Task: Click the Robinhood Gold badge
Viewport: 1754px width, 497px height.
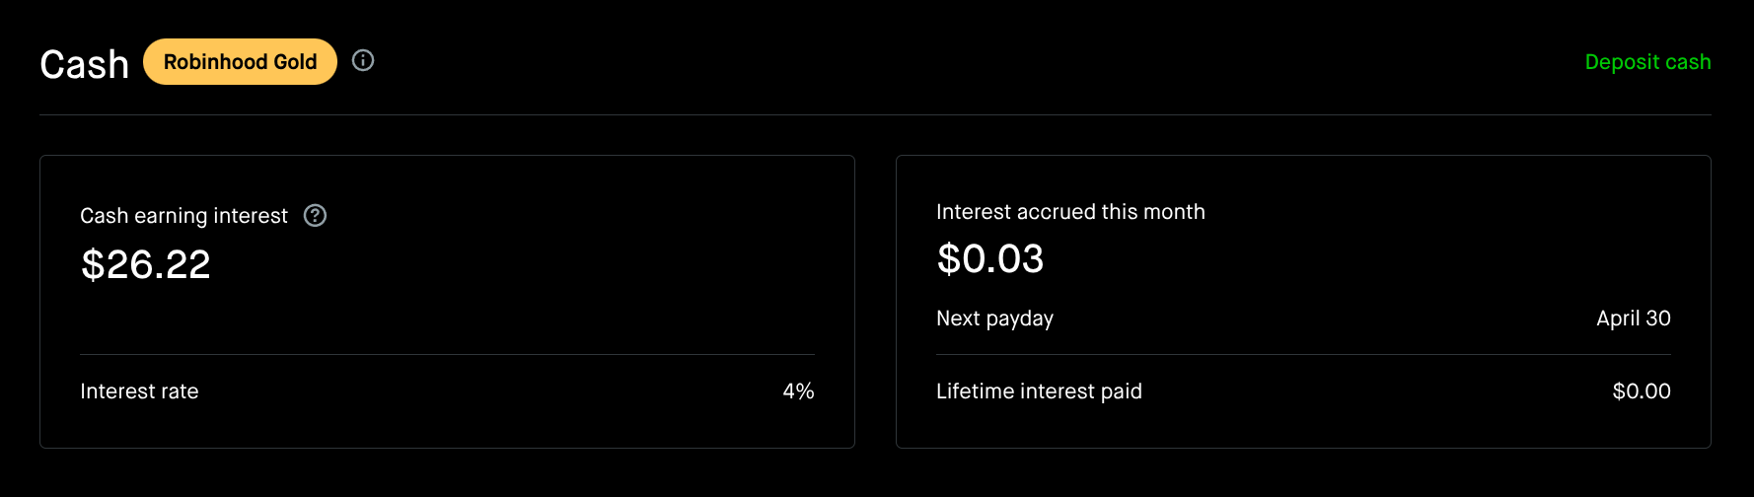Action: click(x=240, y=62)
